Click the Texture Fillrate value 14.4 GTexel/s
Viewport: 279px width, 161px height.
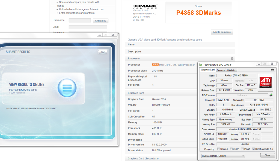[263, 114]
